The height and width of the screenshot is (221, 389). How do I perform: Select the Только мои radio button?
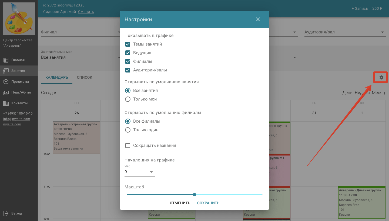[x=128, y=99]
